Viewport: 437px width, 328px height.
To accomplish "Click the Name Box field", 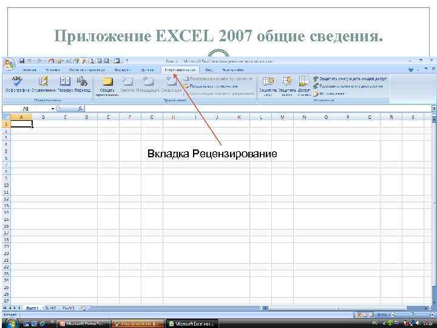I will (x=27, y=109).
